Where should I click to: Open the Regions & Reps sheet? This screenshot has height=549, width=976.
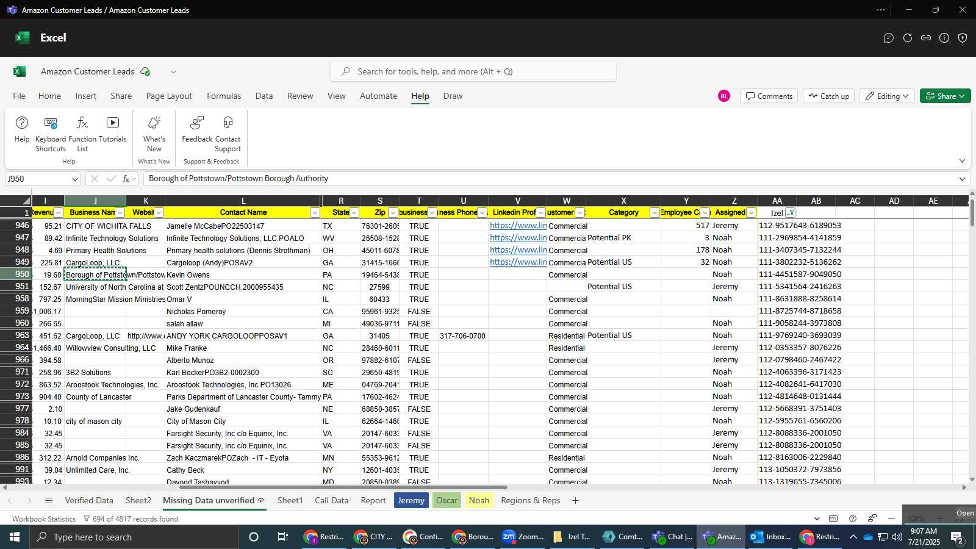(x=531, y=500)
